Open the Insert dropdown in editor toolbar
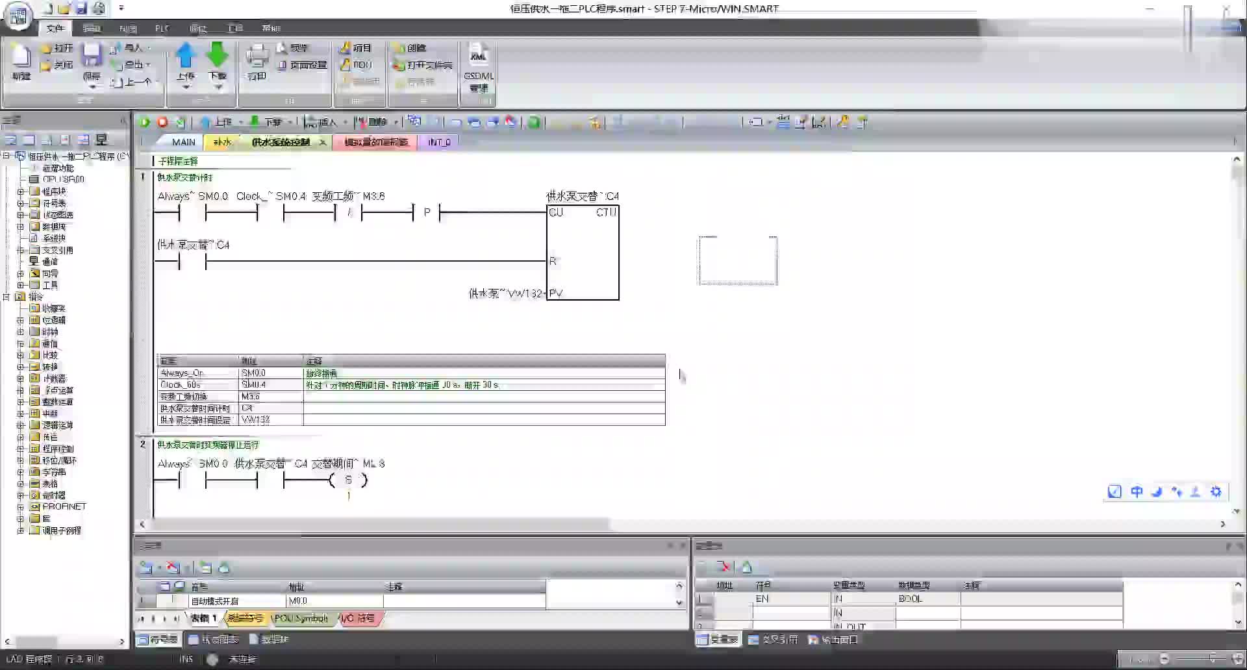This screenshot has width=1247, height=670. [346, 122]
